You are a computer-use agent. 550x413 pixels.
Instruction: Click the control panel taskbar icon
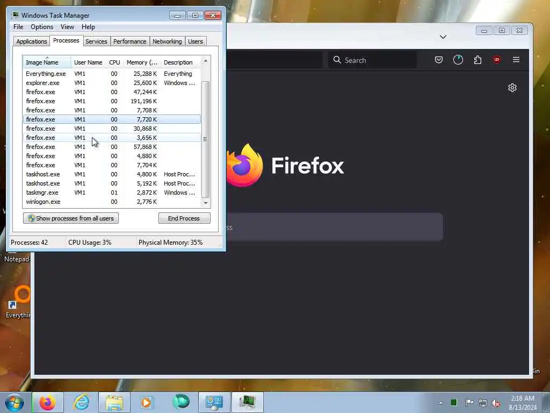(x=214, y=402)
